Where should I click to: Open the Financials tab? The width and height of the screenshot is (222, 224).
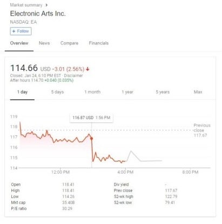(99, 43)
